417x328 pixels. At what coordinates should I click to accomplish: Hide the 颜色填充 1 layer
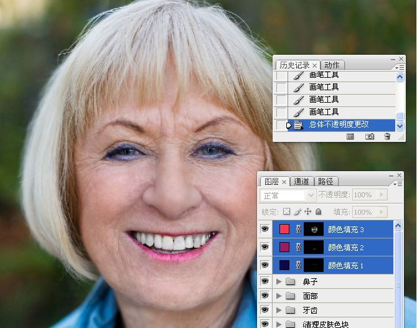point(265,265)
